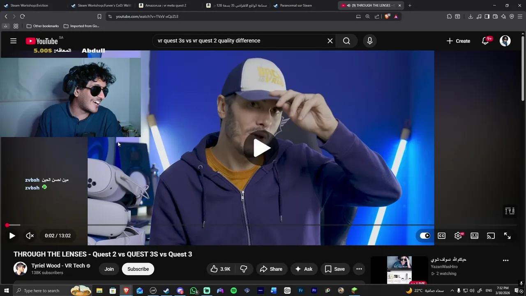The height and width of the screenshot is (296, 526).
Task: Open account avatar menu
Action: (505, 41)
